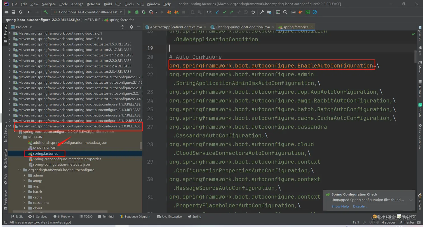Switch to the AbstractApplicationContext.java tab

(176, 27)
